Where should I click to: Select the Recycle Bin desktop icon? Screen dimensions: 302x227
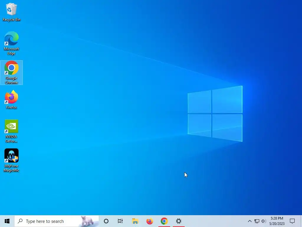(x=12, y=12)
